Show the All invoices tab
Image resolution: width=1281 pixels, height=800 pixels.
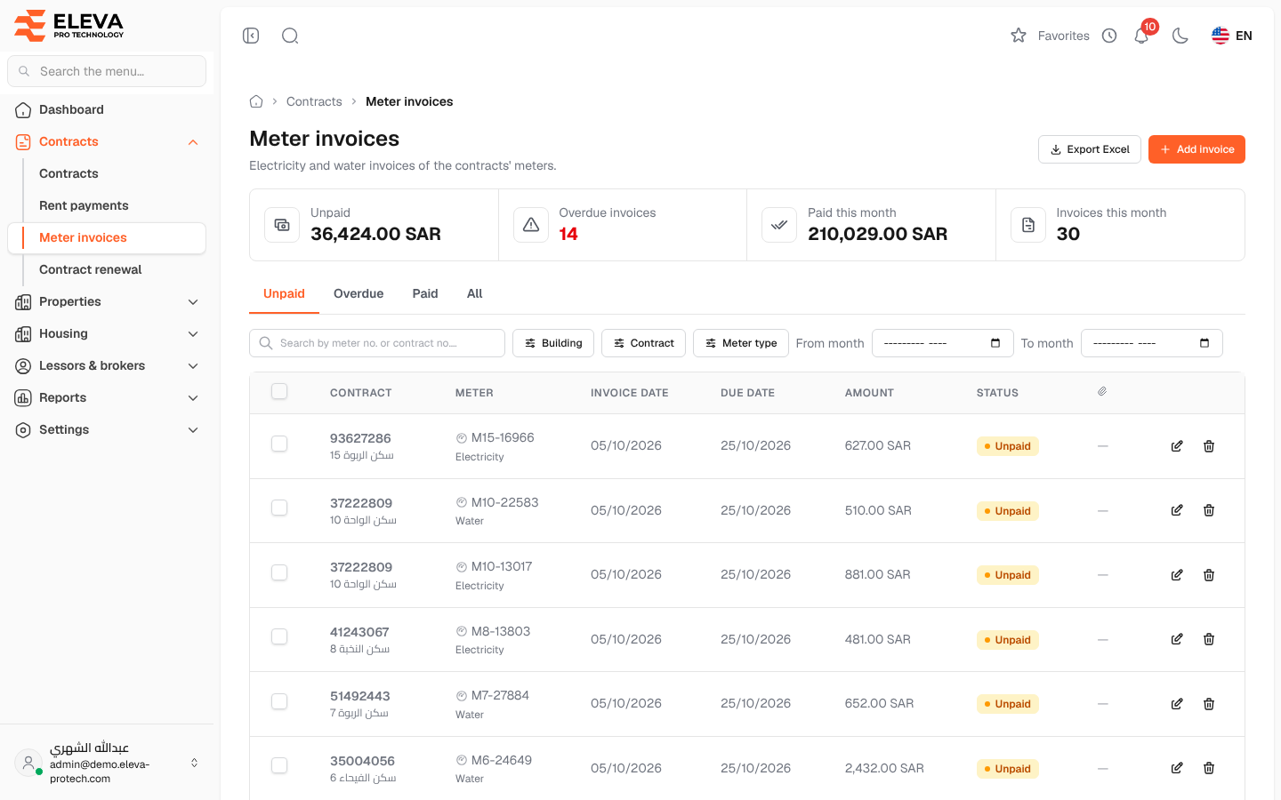(475, 293)
